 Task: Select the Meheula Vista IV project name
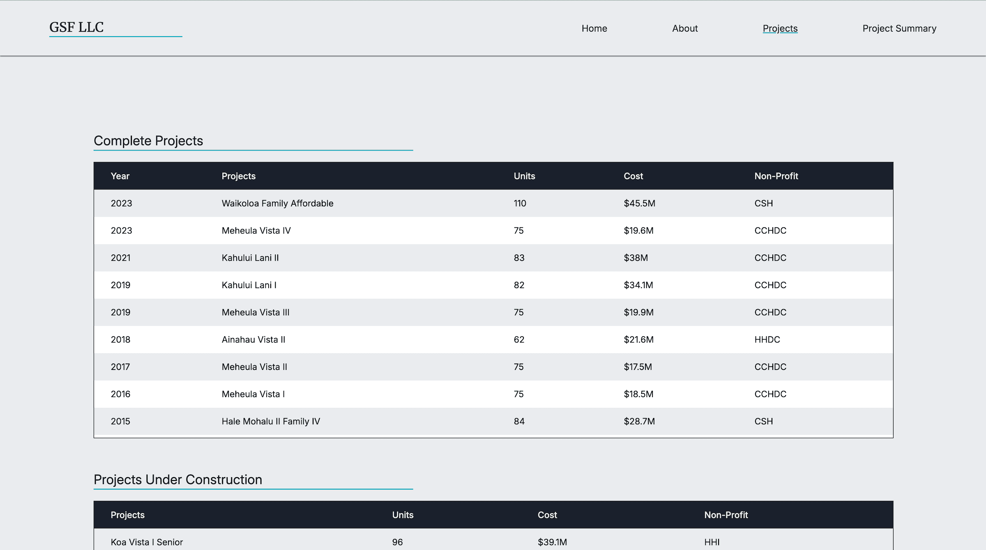click(x=256, y=231)
